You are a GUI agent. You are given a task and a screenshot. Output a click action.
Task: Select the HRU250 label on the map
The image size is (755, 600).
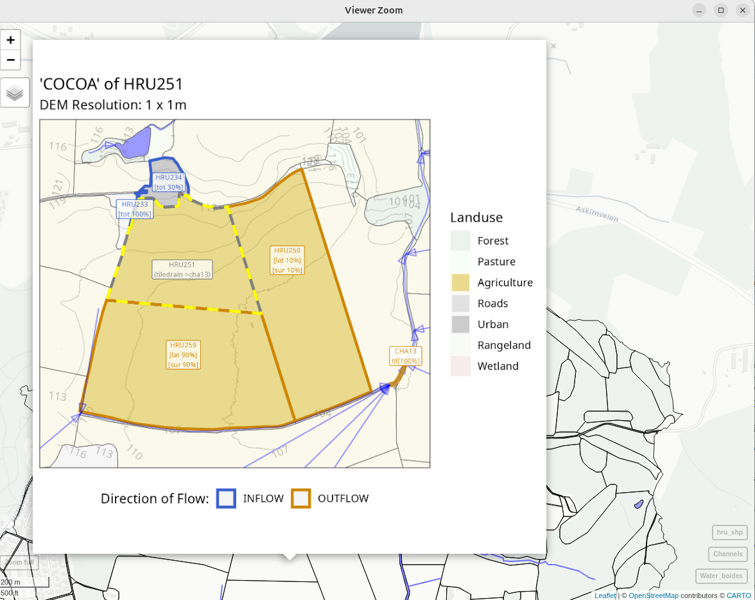(x=287, y=260)
